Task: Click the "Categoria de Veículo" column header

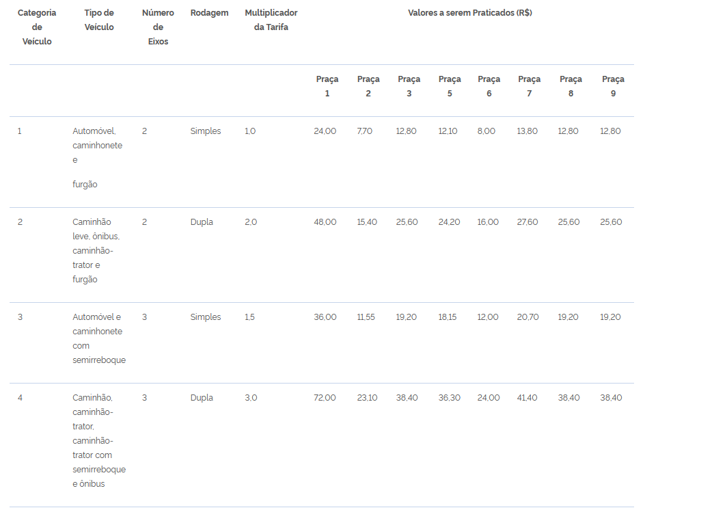Action: (37, 27)
